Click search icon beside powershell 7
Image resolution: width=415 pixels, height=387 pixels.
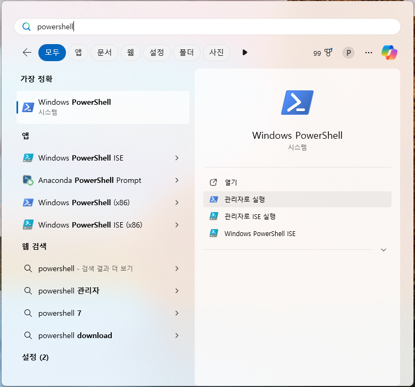click(28, 313)
